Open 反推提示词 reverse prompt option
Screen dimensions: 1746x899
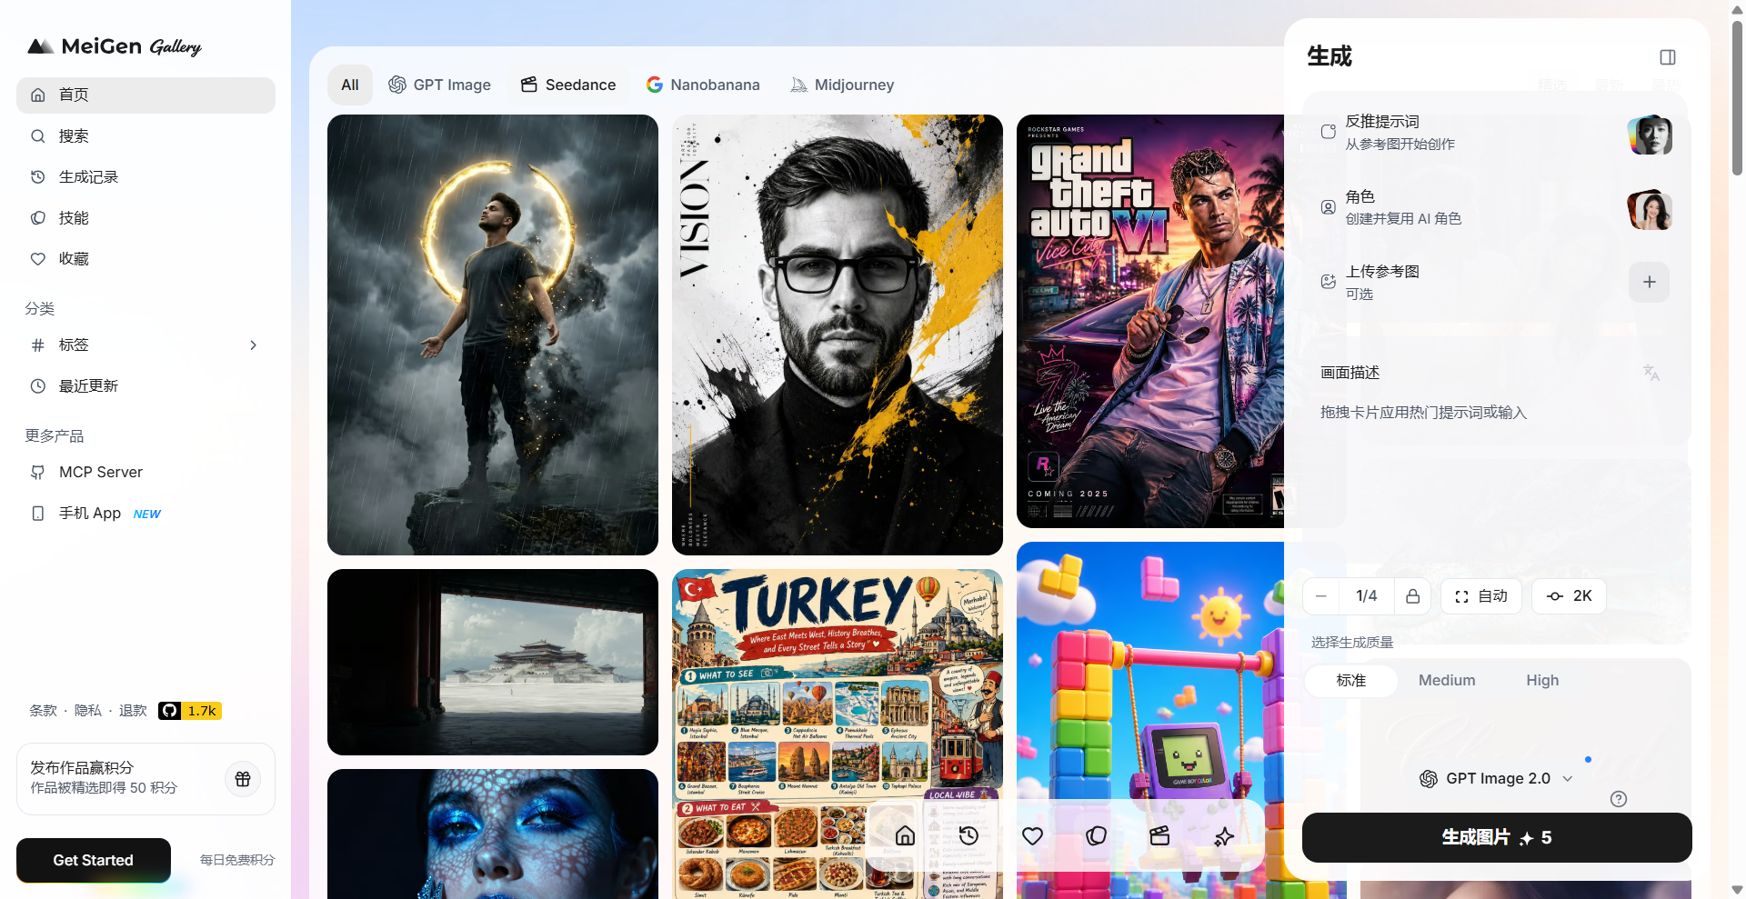1496,133
